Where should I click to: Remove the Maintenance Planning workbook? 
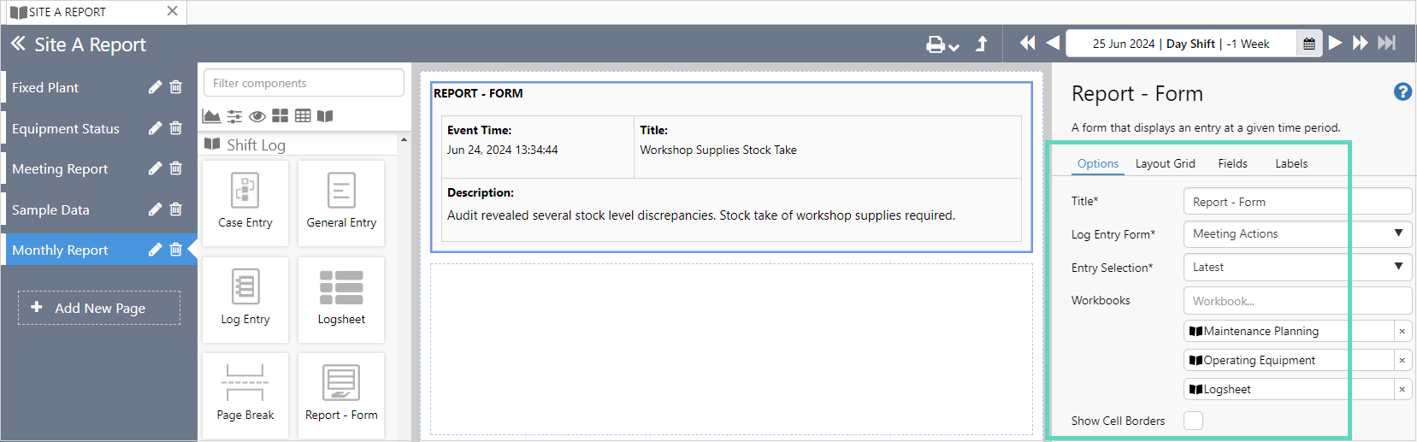(1402, 332)
